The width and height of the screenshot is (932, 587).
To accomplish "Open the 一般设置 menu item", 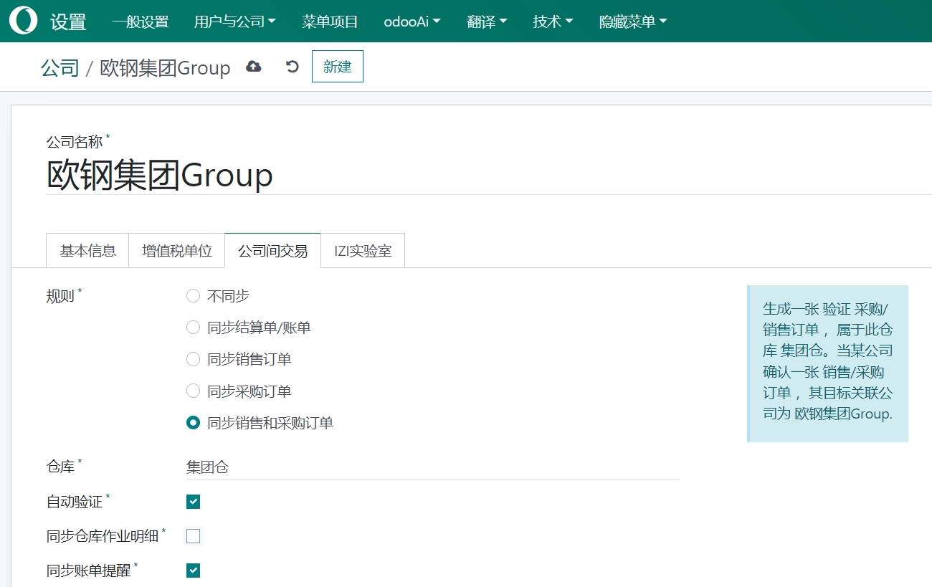I will [x=141, y=22].
